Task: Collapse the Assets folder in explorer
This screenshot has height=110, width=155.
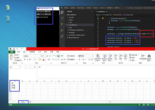Action: pyautogui.click(x=67, y=20)
